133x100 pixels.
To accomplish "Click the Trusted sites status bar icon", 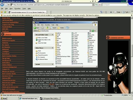I will pyautogui.click(x=102, y=95).
